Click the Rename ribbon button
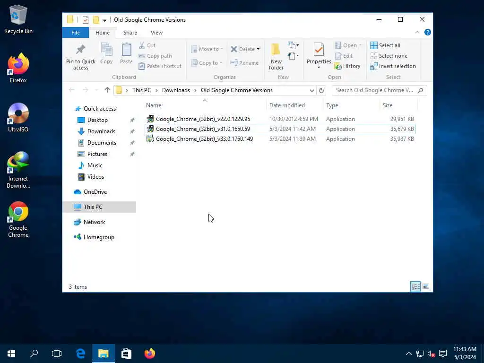 [244, 63]
